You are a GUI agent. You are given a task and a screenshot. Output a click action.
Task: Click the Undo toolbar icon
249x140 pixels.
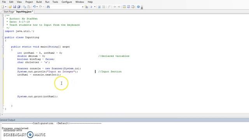(34, 7)
